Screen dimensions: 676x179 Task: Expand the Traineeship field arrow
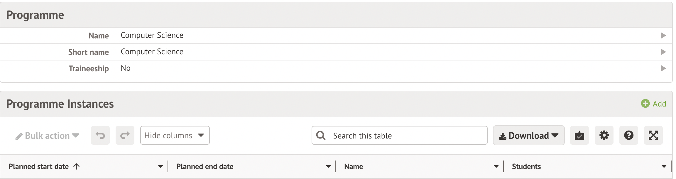pos(663,68)
